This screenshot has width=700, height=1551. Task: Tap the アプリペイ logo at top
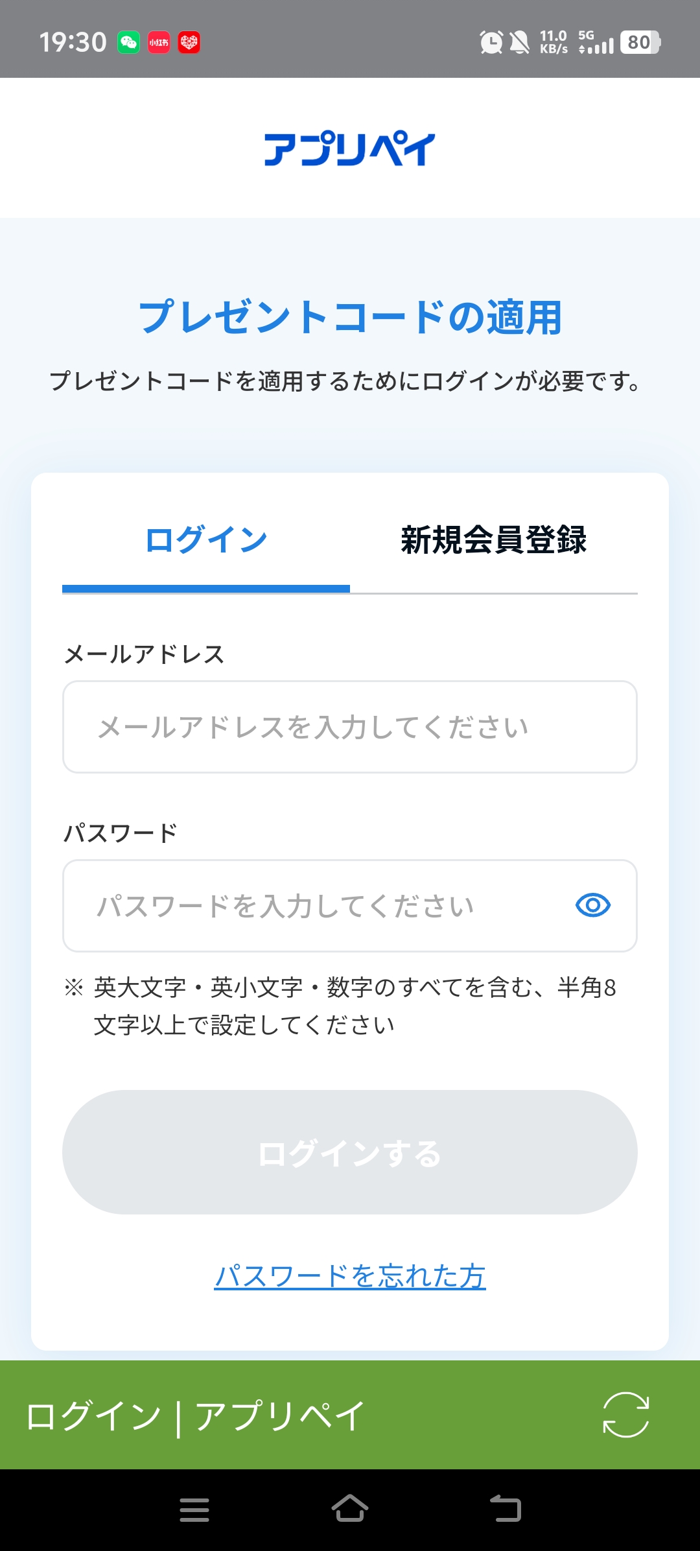(349, 148)
